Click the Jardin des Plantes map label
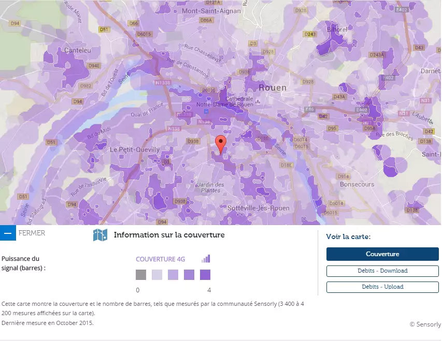The width and height of the screenshot is (442, 341). tap(210, 187)
